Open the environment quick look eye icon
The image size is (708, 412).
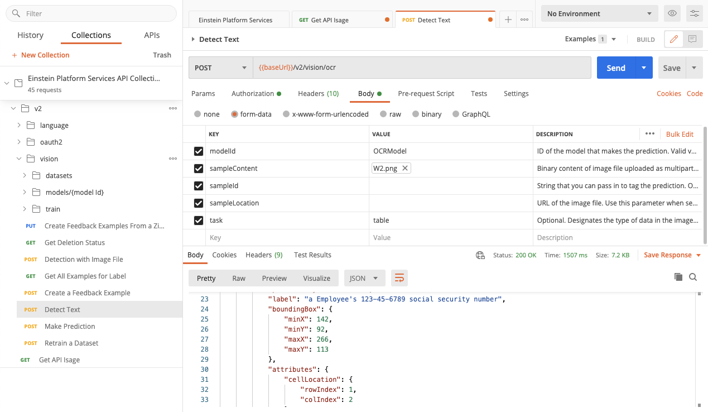(x=672, y=13)
